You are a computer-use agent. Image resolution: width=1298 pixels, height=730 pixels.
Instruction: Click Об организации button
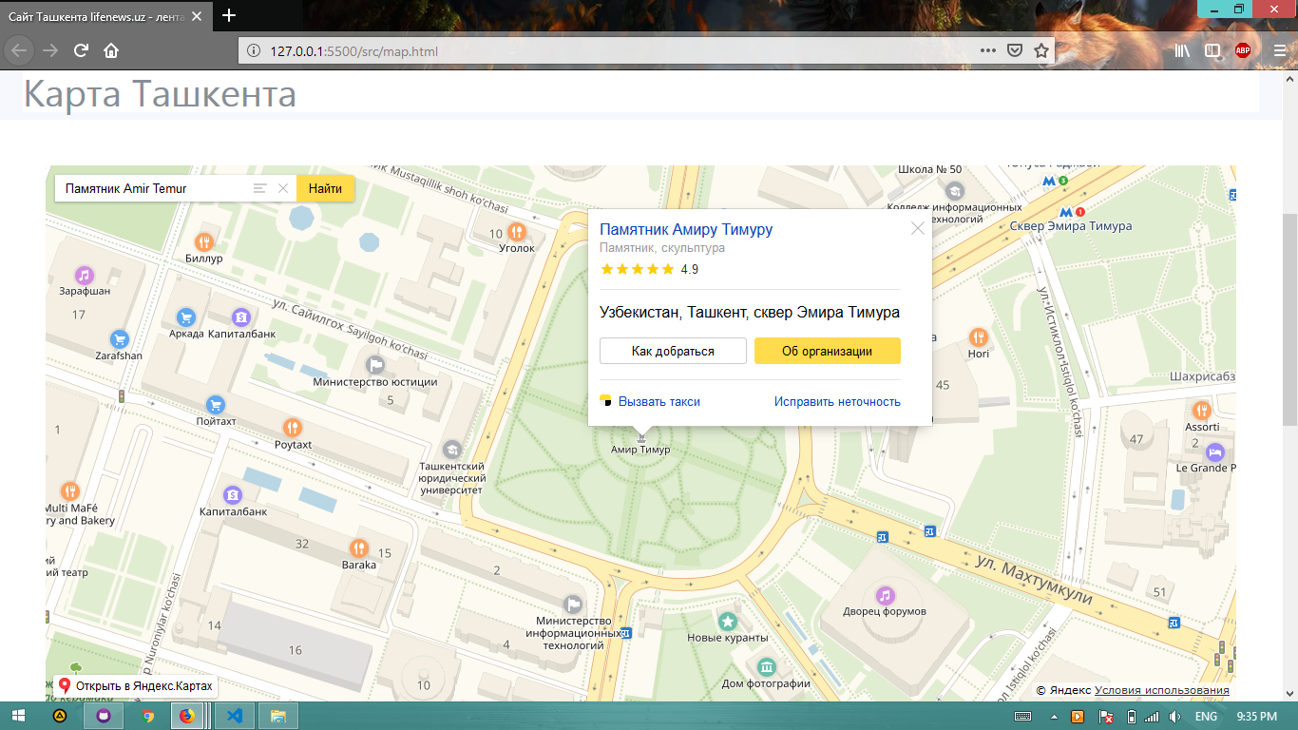click(827, 351)
